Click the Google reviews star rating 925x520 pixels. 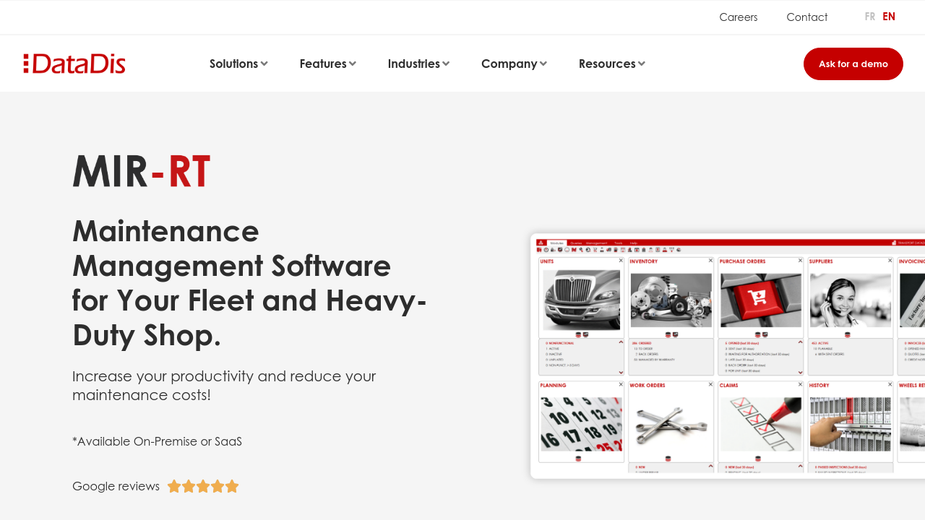(203, 486)
